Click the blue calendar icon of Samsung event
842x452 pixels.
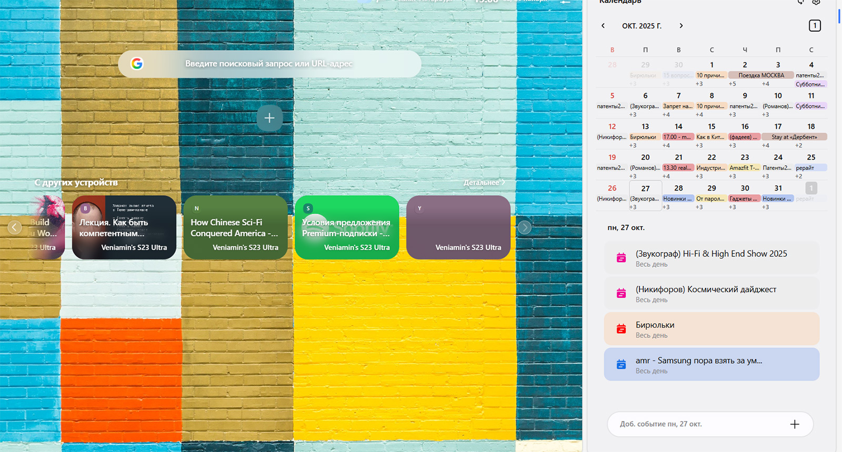pyautogui.click(x=621, y=365)
